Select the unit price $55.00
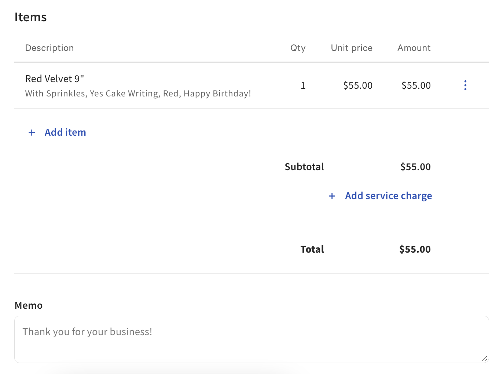 [358, 85]
